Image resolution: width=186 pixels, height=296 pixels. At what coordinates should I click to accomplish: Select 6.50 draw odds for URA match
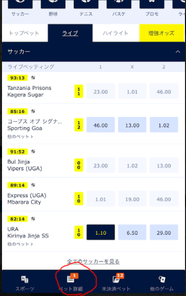point(132,232)
